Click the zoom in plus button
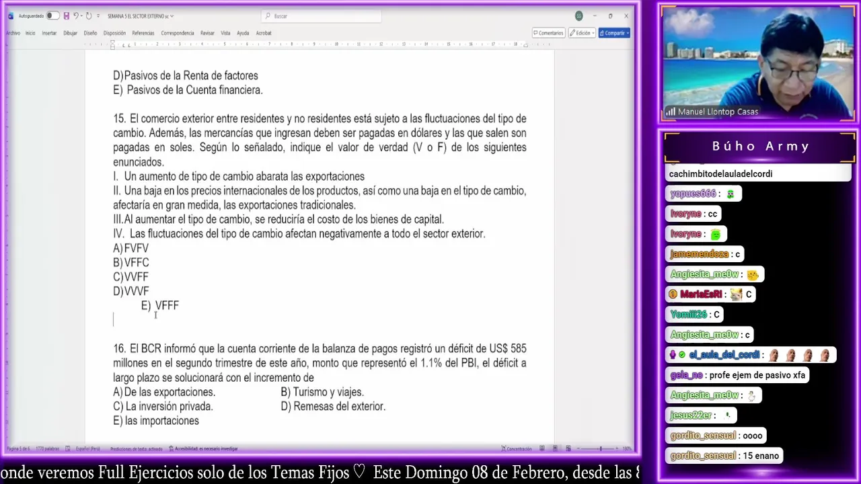The height and width of the screenshot is (484, 861). pyautogui.click(x=617, y=448)
